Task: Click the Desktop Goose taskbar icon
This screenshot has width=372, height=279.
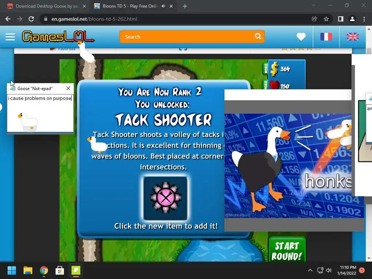Action: pos(76,270)
